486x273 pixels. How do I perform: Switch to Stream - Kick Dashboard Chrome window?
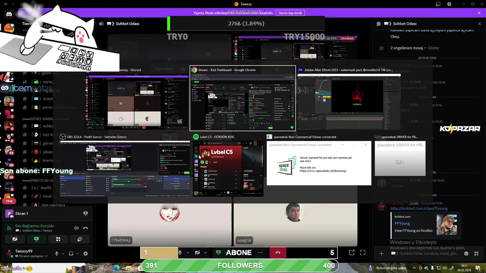click(243, 98)
